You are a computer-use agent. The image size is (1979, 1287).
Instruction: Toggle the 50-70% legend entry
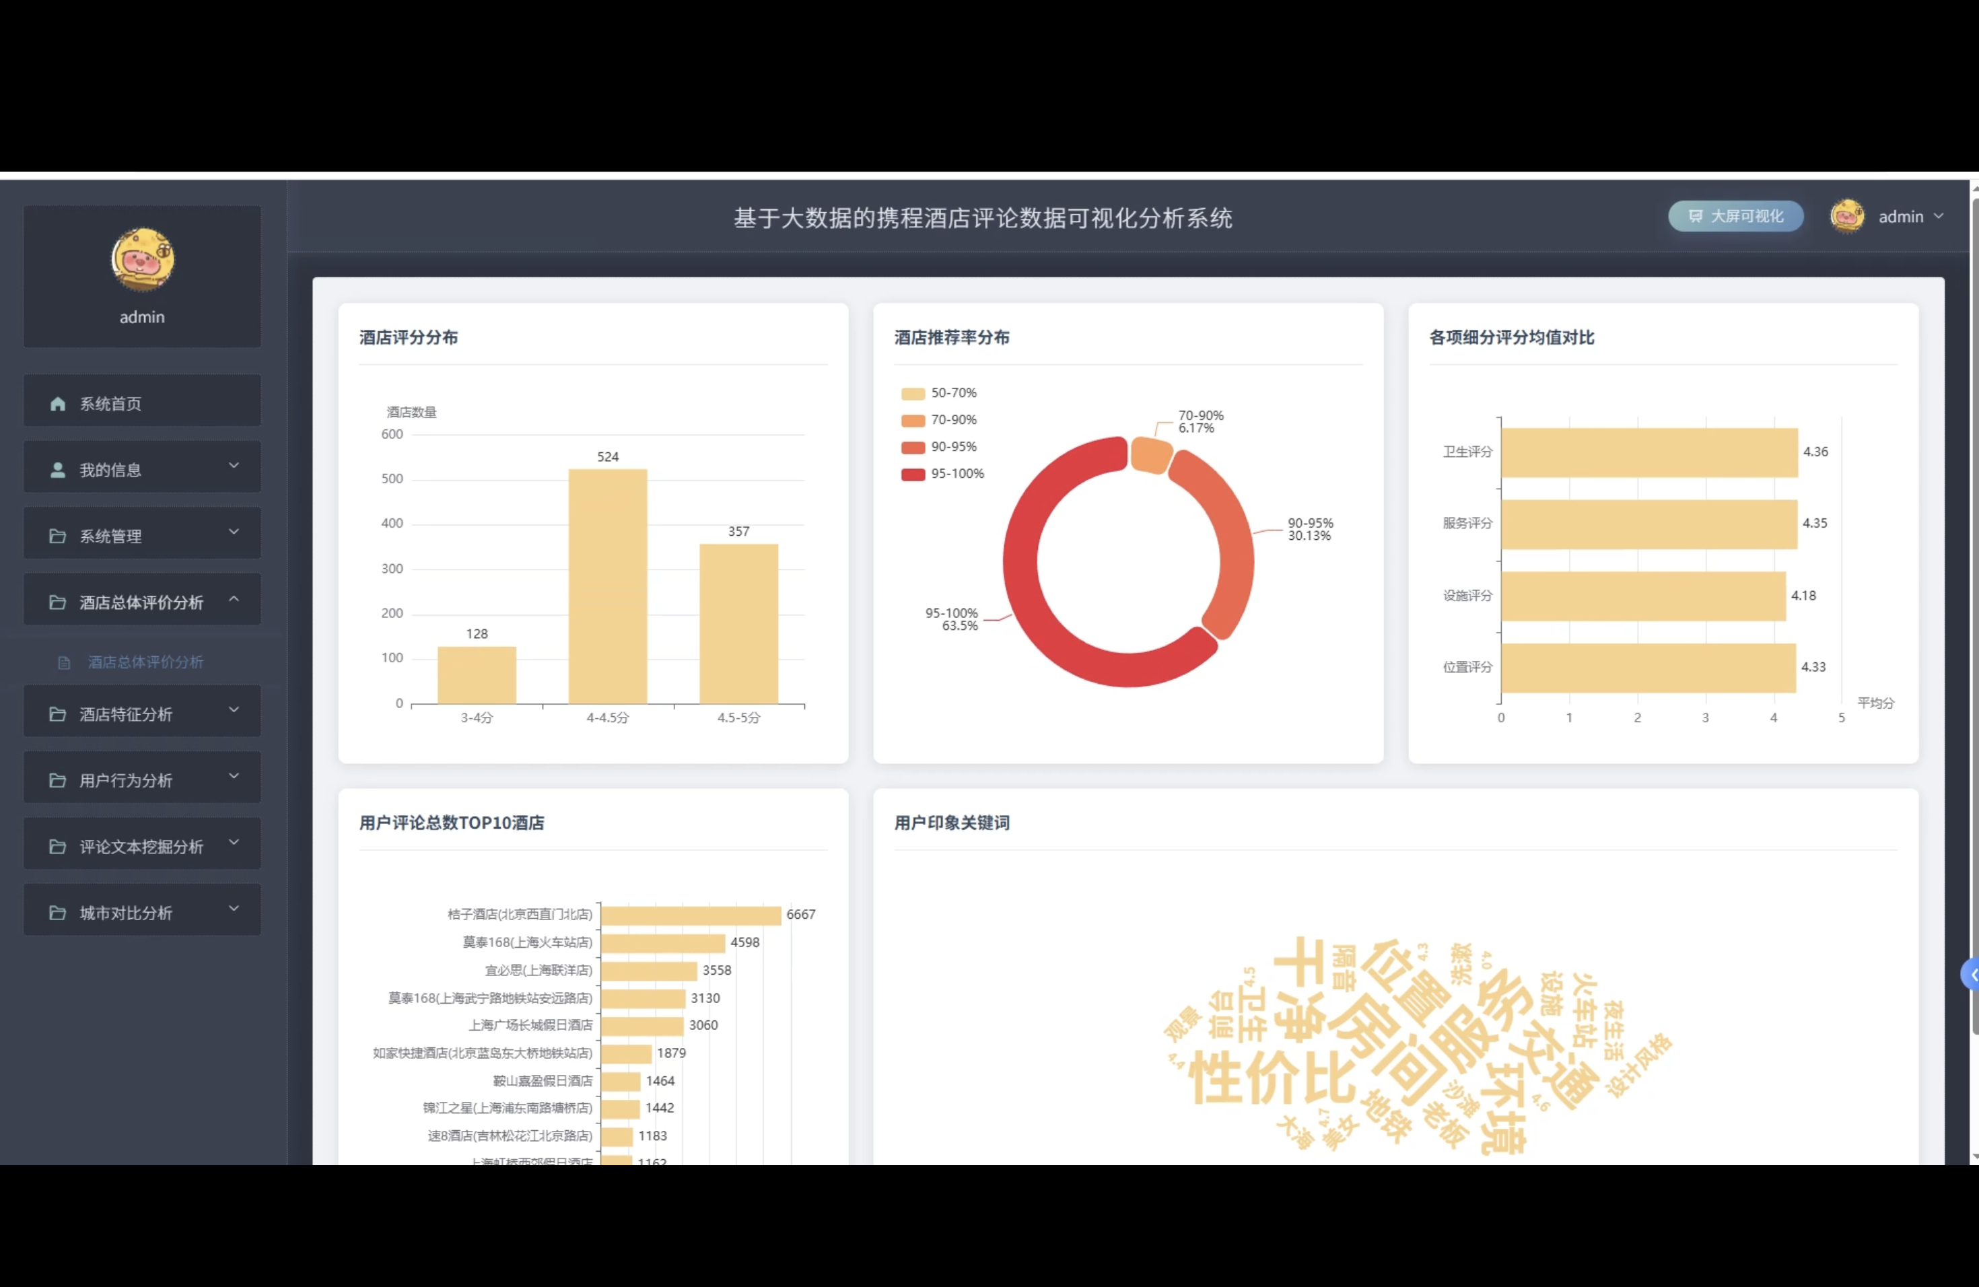click(939, 393)
